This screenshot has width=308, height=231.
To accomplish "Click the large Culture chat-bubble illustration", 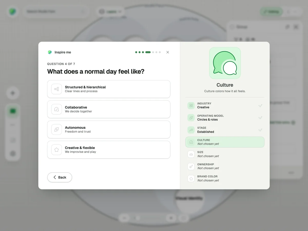I will [225, 63].
